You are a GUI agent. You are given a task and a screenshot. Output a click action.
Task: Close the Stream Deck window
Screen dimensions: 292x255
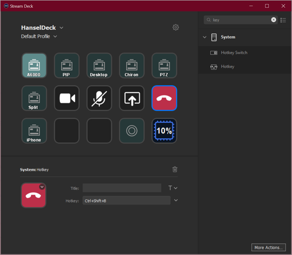283,6
